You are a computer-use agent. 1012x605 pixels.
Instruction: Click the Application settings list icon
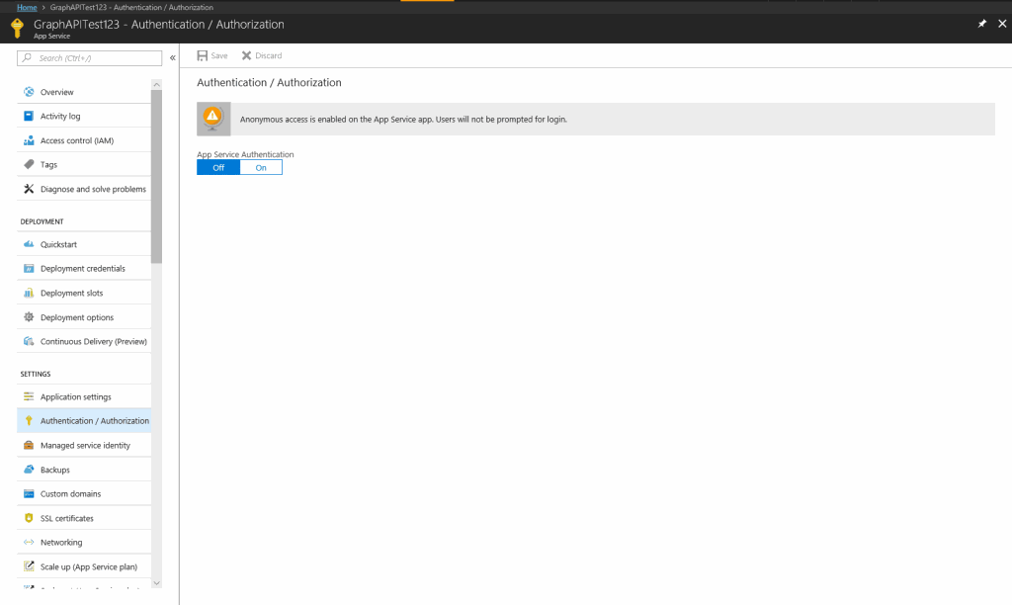click(x=29, y=396)
